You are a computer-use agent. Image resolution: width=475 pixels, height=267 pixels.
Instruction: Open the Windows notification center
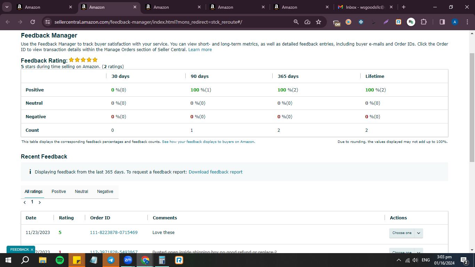(x=464, y=260)
